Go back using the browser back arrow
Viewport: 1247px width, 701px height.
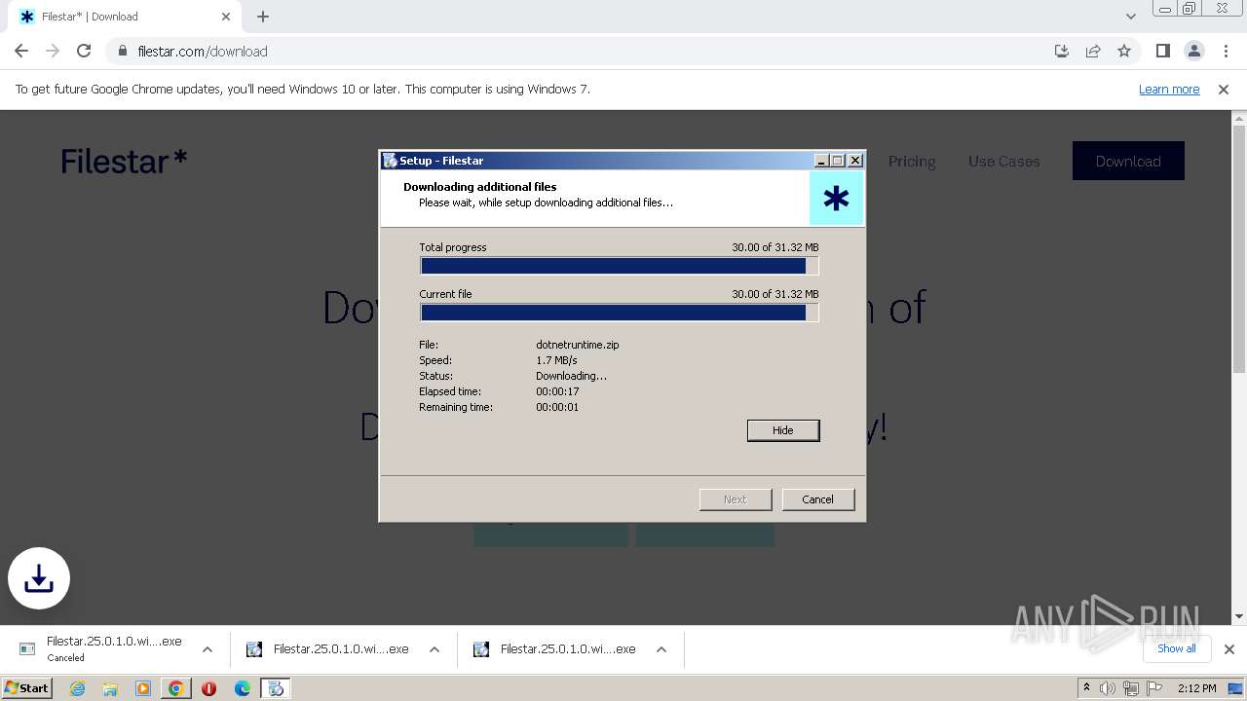(x=21, y=51)
